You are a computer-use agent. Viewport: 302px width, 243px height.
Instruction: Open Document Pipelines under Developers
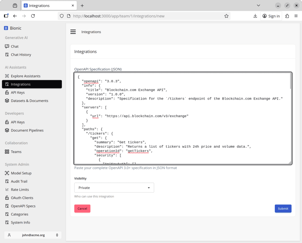[x=27, y=130]
